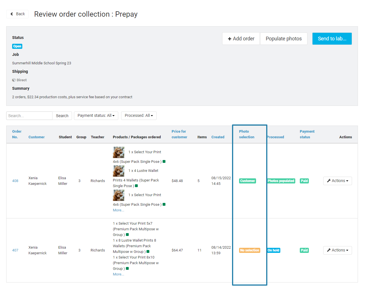
Task: Click Populate photos button
Action: (283, 39)
